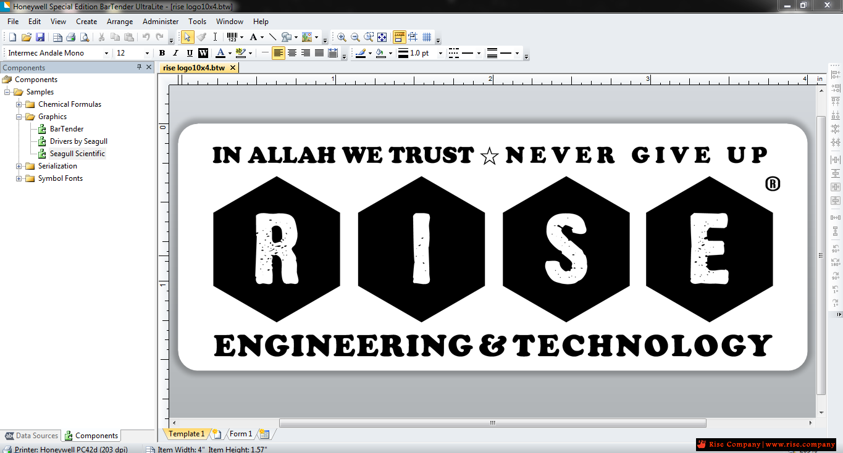Viewport: 843px width, 453px height.
Task: Switch to the Data Sources tab
Action: (x=31, y=435)
